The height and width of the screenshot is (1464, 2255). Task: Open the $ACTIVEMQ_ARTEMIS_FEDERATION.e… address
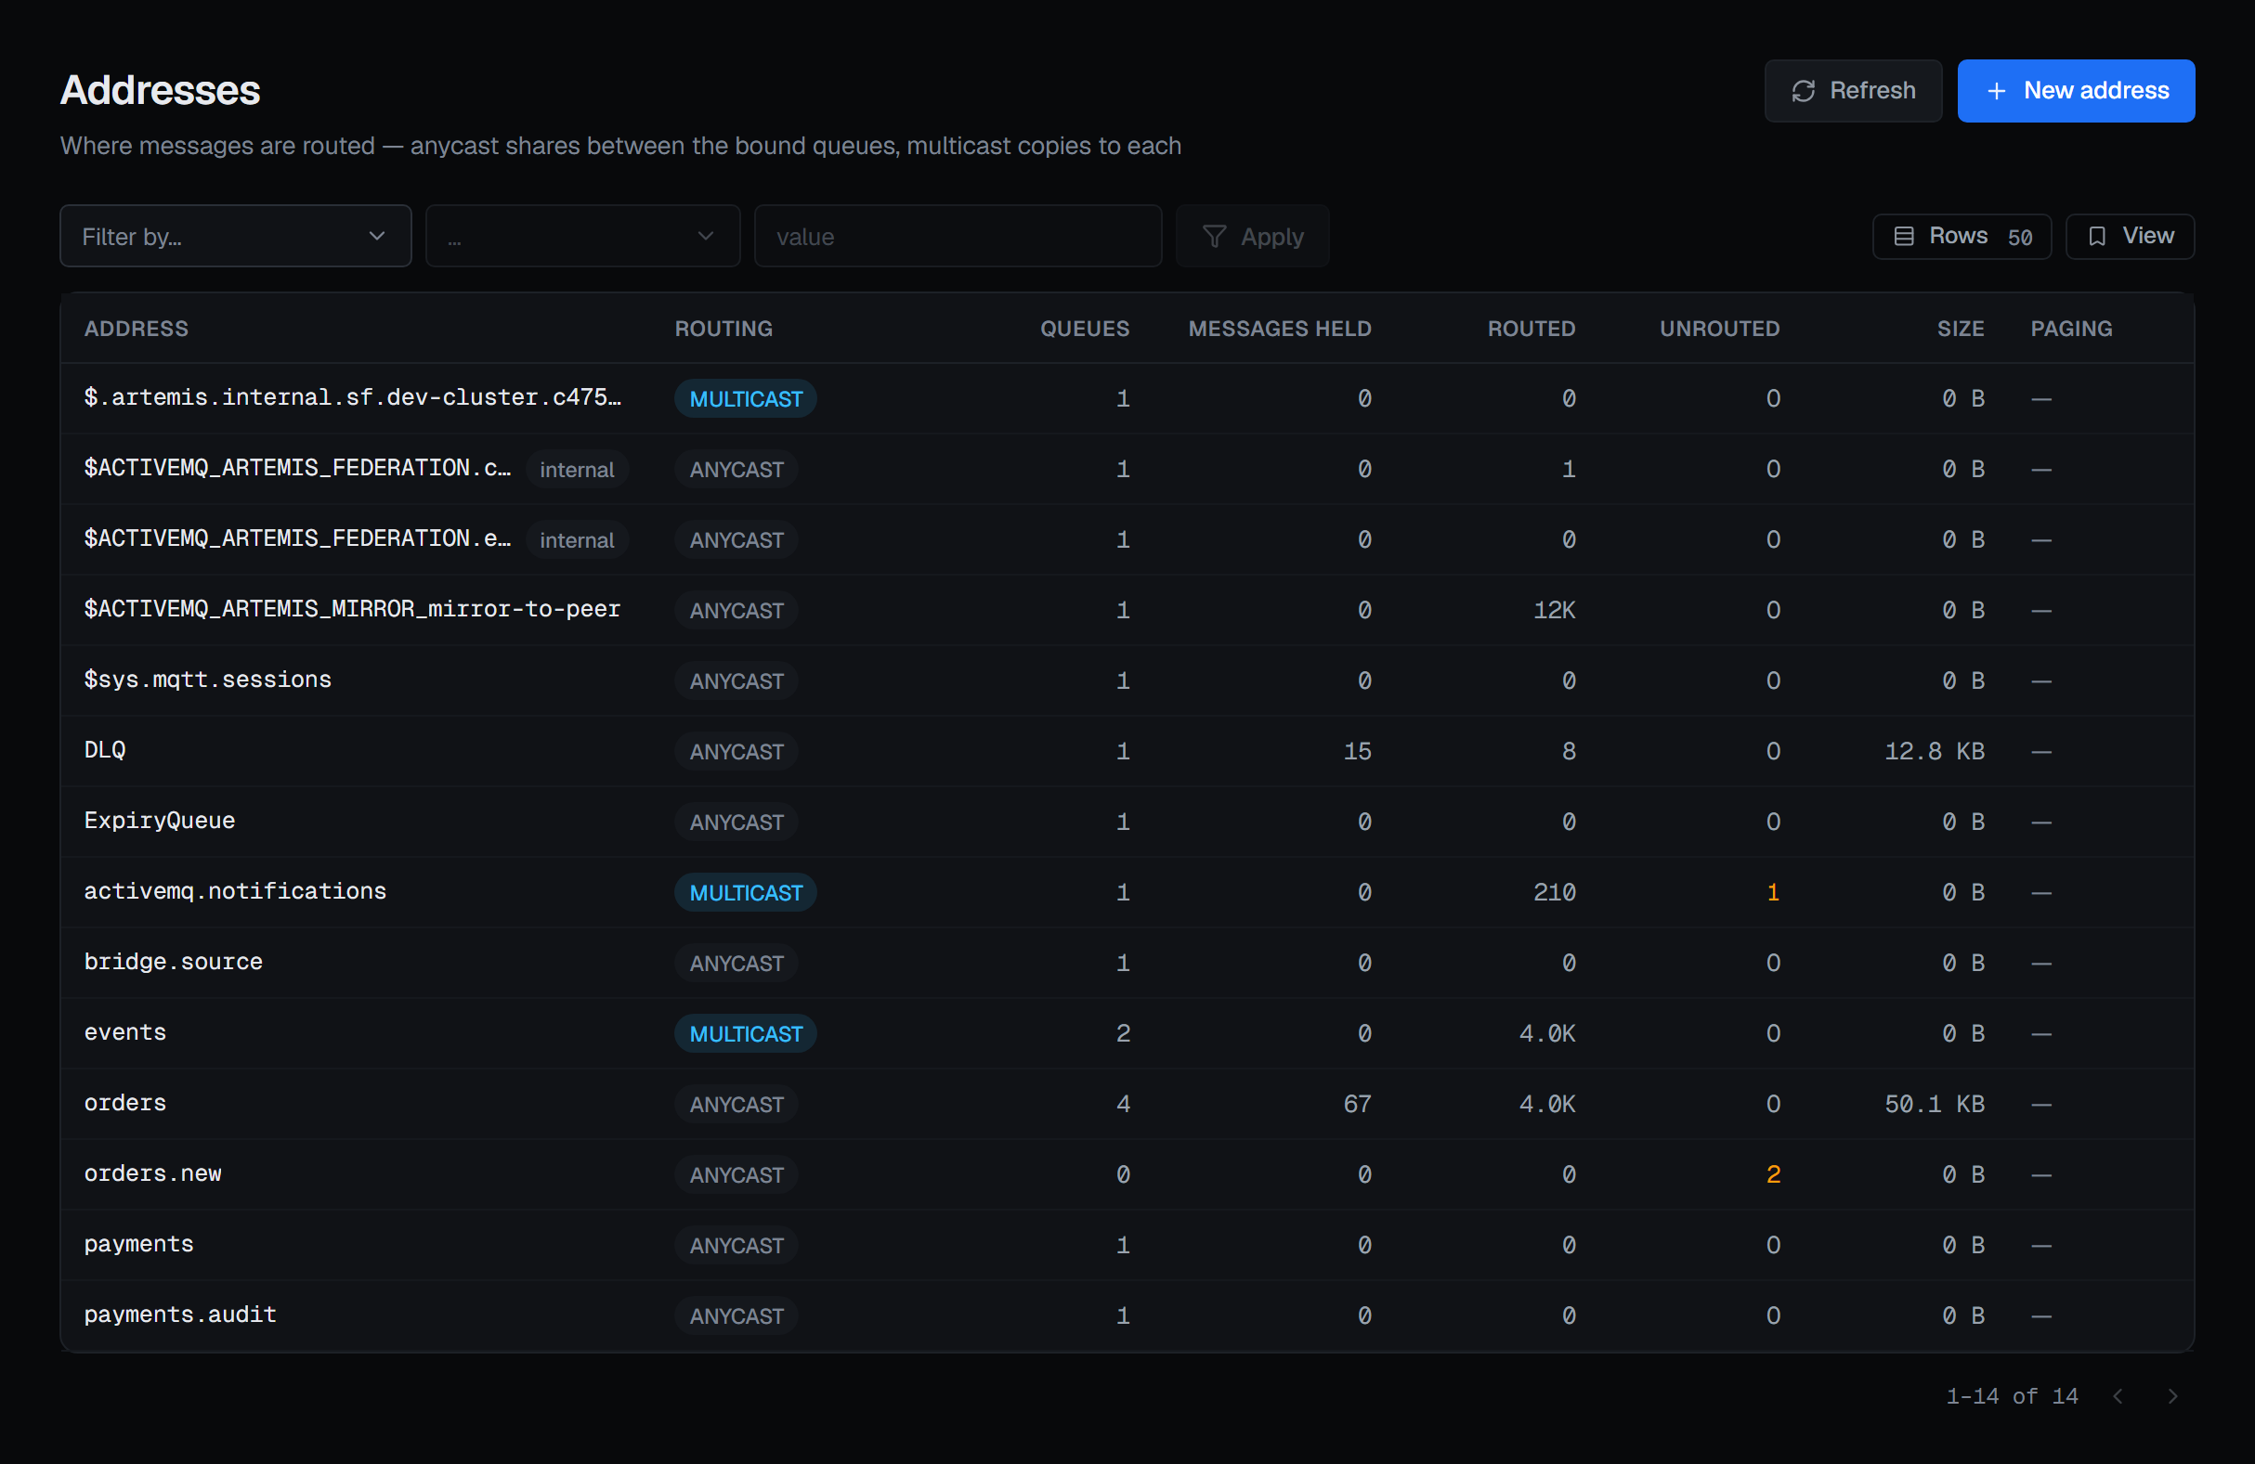click(x=296, y=538)
